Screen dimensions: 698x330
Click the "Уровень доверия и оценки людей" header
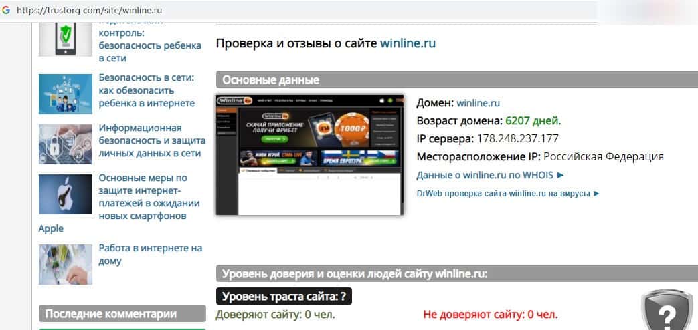[x=456, y=273]
